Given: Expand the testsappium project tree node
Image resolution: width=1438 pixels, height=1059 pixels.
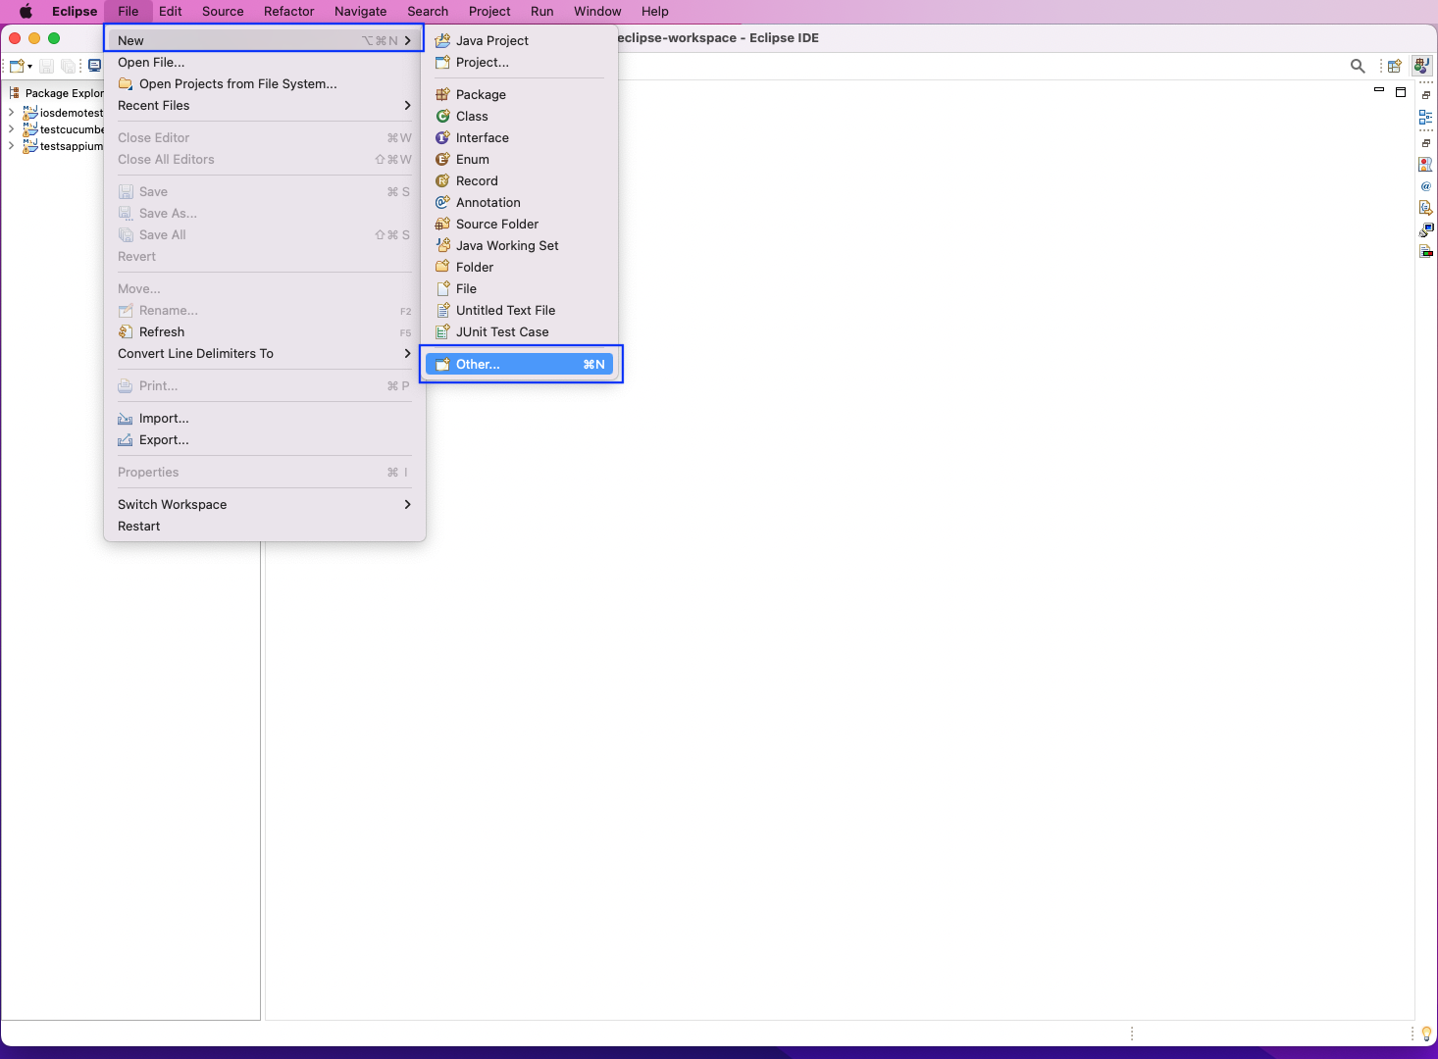Looking at the screenshot, I should click(x=11, y=146).
